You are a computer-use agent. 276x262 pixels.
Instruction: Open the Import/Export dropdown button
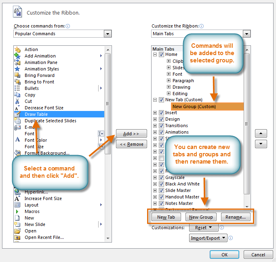tap(208, 238)
